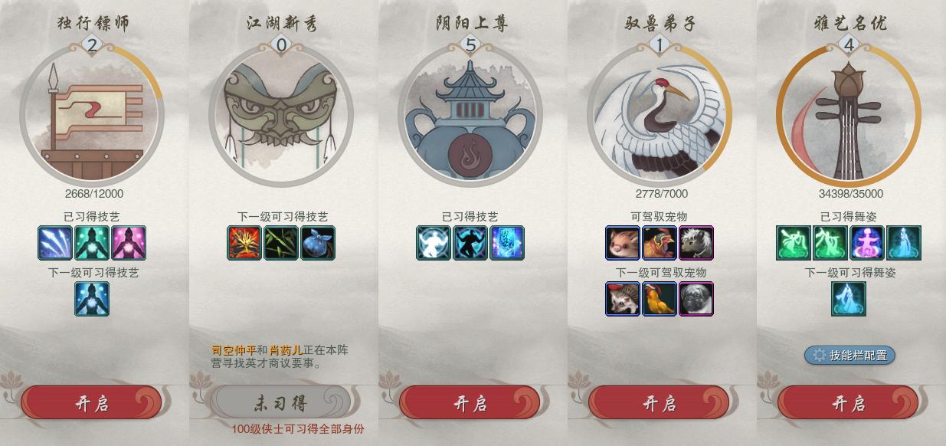Select the incense cauldron emblem of 阴阳上尊
This screenshot has height=446, width=946.
point(470,115)
